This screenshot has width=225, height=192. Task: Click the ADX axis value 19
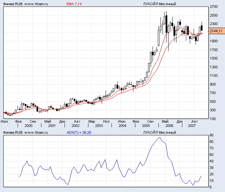[212, 181]
